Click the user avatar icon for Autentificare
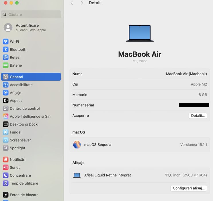The image size is (213, 201). tap(8, 27)
